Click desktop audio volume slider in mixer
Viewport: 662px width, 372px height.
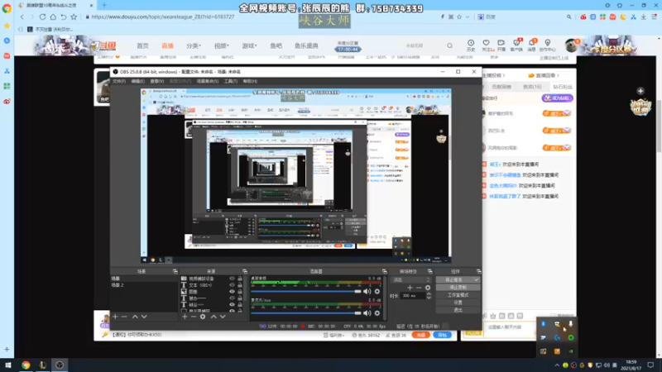(x=306, y=292)
